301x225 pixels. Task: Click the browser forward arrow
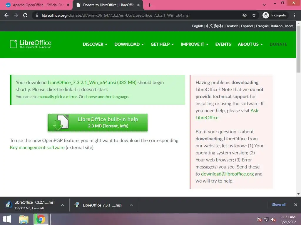tap(16, 15)
